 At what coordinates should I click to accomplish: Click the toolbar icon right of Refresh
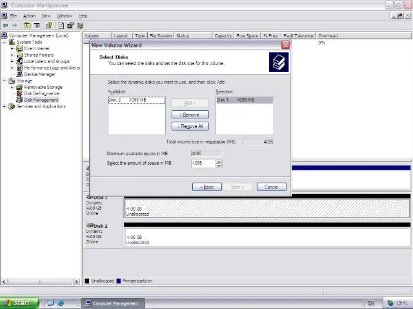point(70,26)
